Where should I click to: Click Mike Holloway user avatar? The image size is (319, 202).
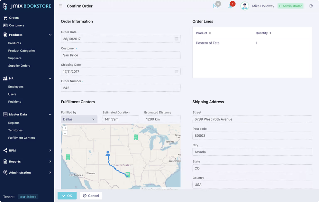[x=245, y=6]
